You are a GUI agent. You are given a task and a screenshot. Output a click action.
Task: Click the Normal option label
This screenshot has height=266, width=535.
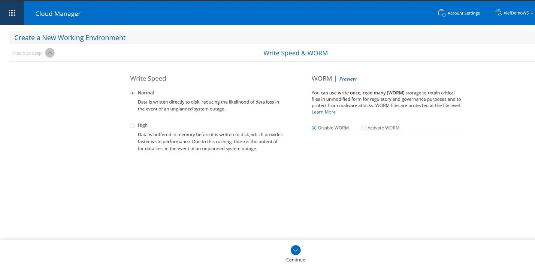tap(146, 93)
